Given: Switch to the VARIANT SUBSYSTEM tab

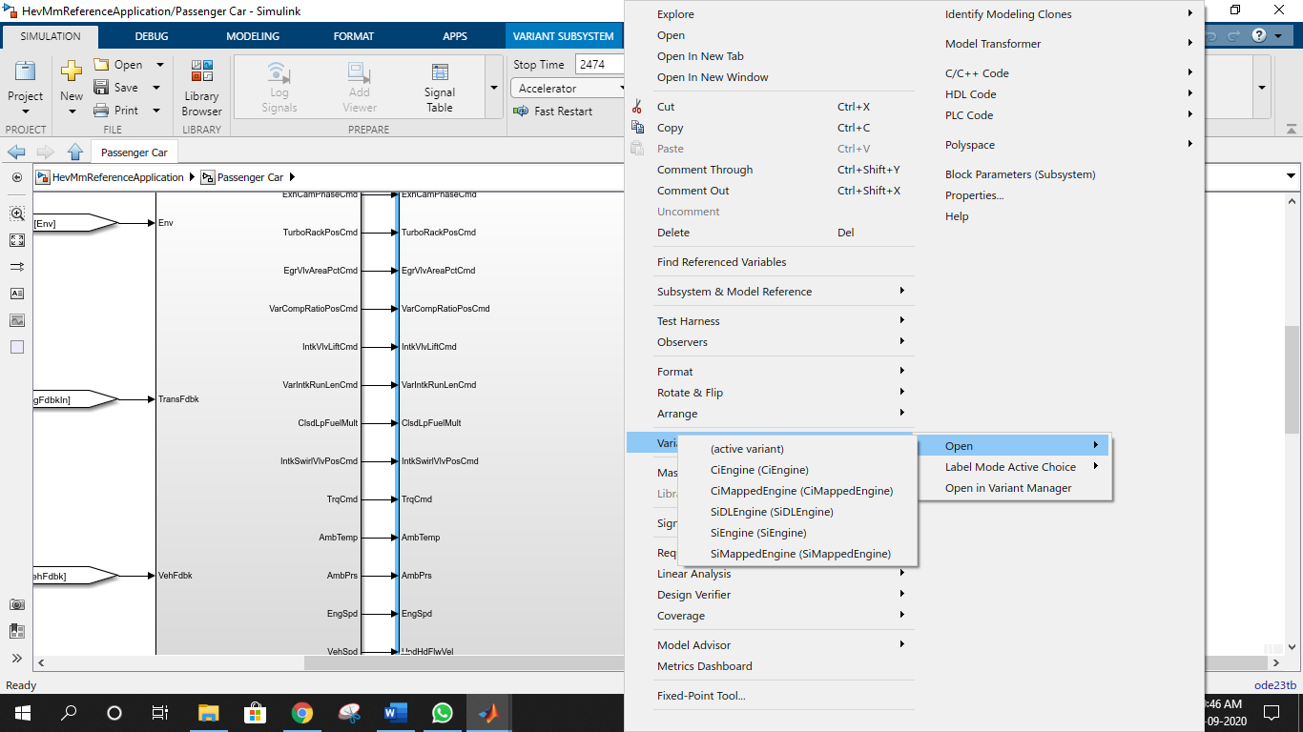Looking at the screenshot, I should point(563,35).
